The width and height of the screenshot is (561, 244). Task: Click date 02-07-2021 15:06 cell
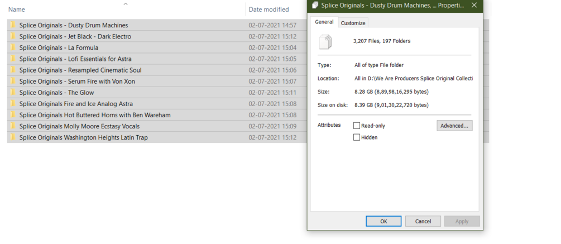272,70
